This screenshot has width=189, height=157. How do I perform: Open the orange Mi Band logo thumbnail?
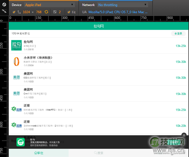(x=16, y=61)
